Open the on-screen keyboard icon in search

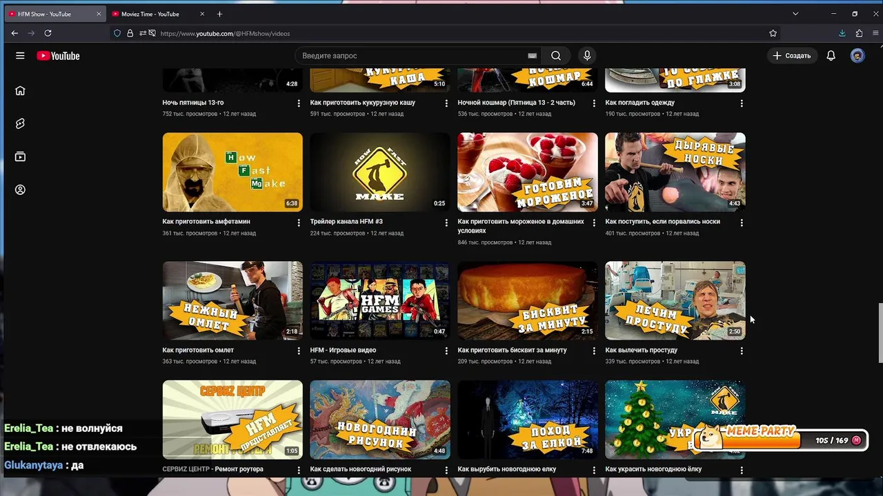[x=532, y=56]
